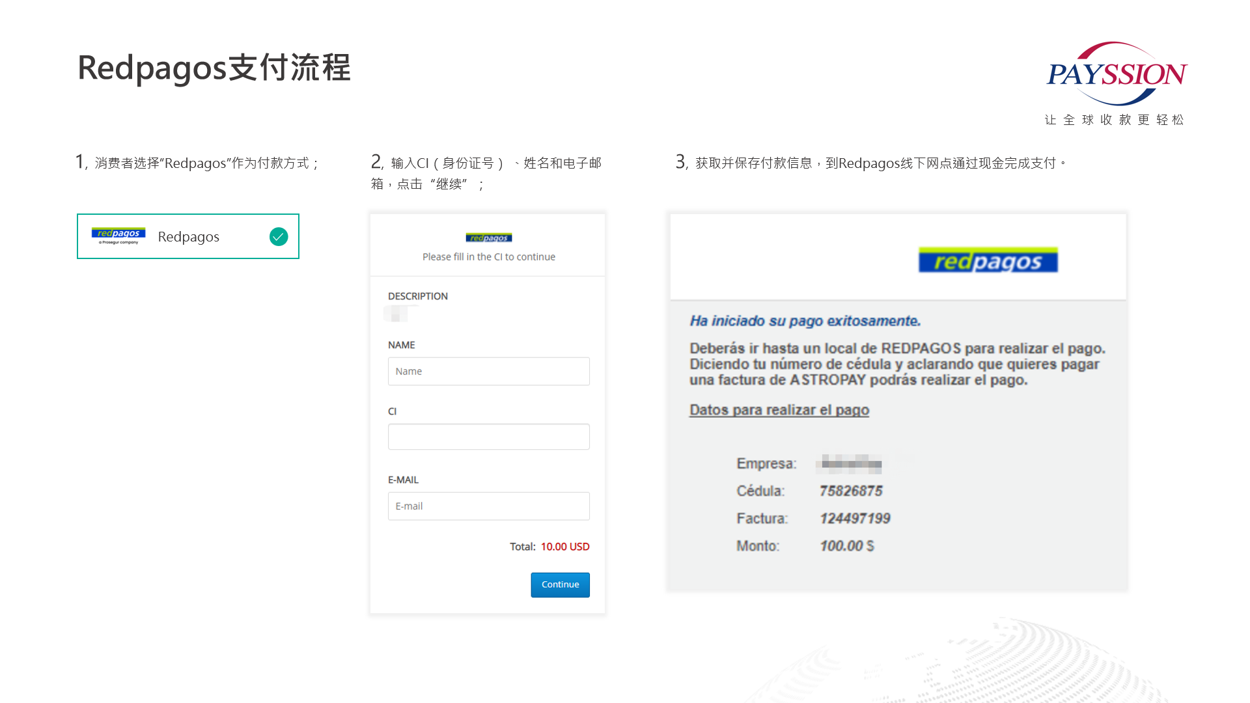Click step 1 instruction text
This screenshot has height=703, width=1250.
coord(197,162)
